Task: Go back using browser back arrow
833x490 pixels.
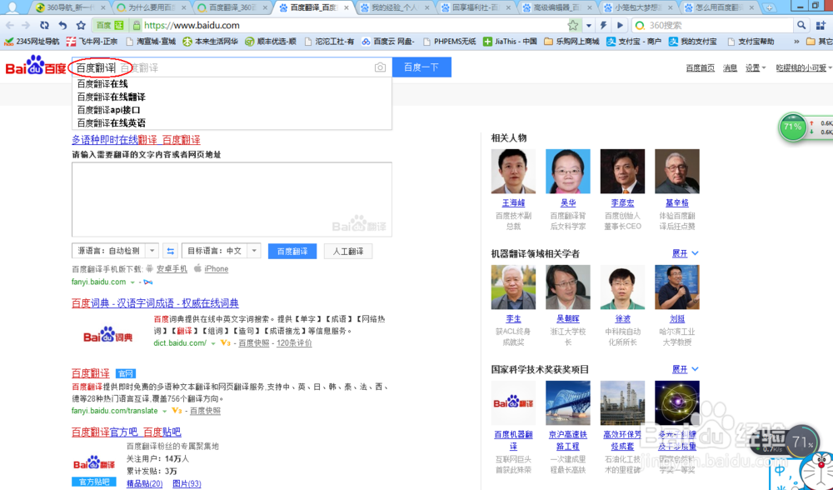Action: coord(9,25)
